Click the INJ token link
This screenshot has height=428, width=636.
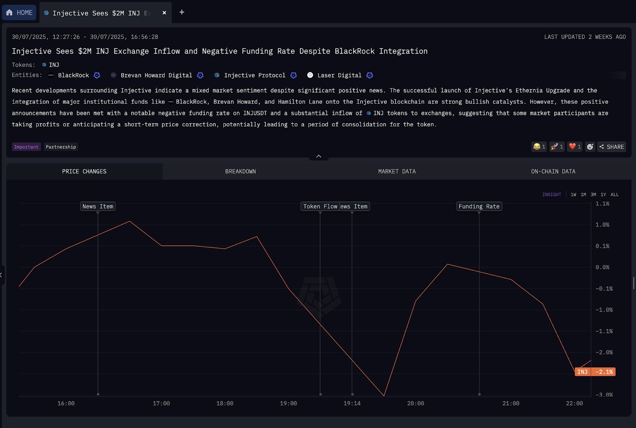tap(50, 65)
